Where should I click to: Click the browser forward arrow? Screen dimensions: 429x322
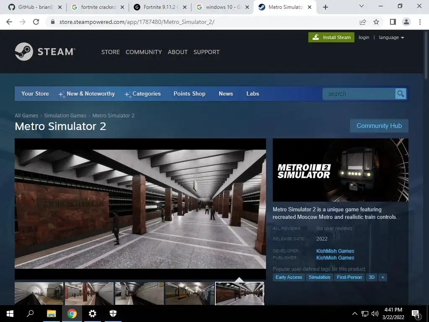pos(23,22)
